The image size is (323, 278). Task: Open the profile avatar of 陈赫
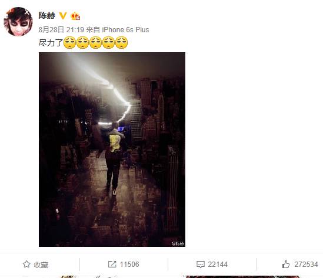coord(18,22)
